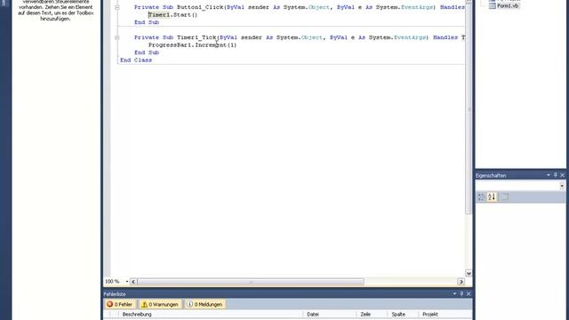Open the 100 % zoom dropdown
This screenshot has width=569, height=320.
(127, 282)
